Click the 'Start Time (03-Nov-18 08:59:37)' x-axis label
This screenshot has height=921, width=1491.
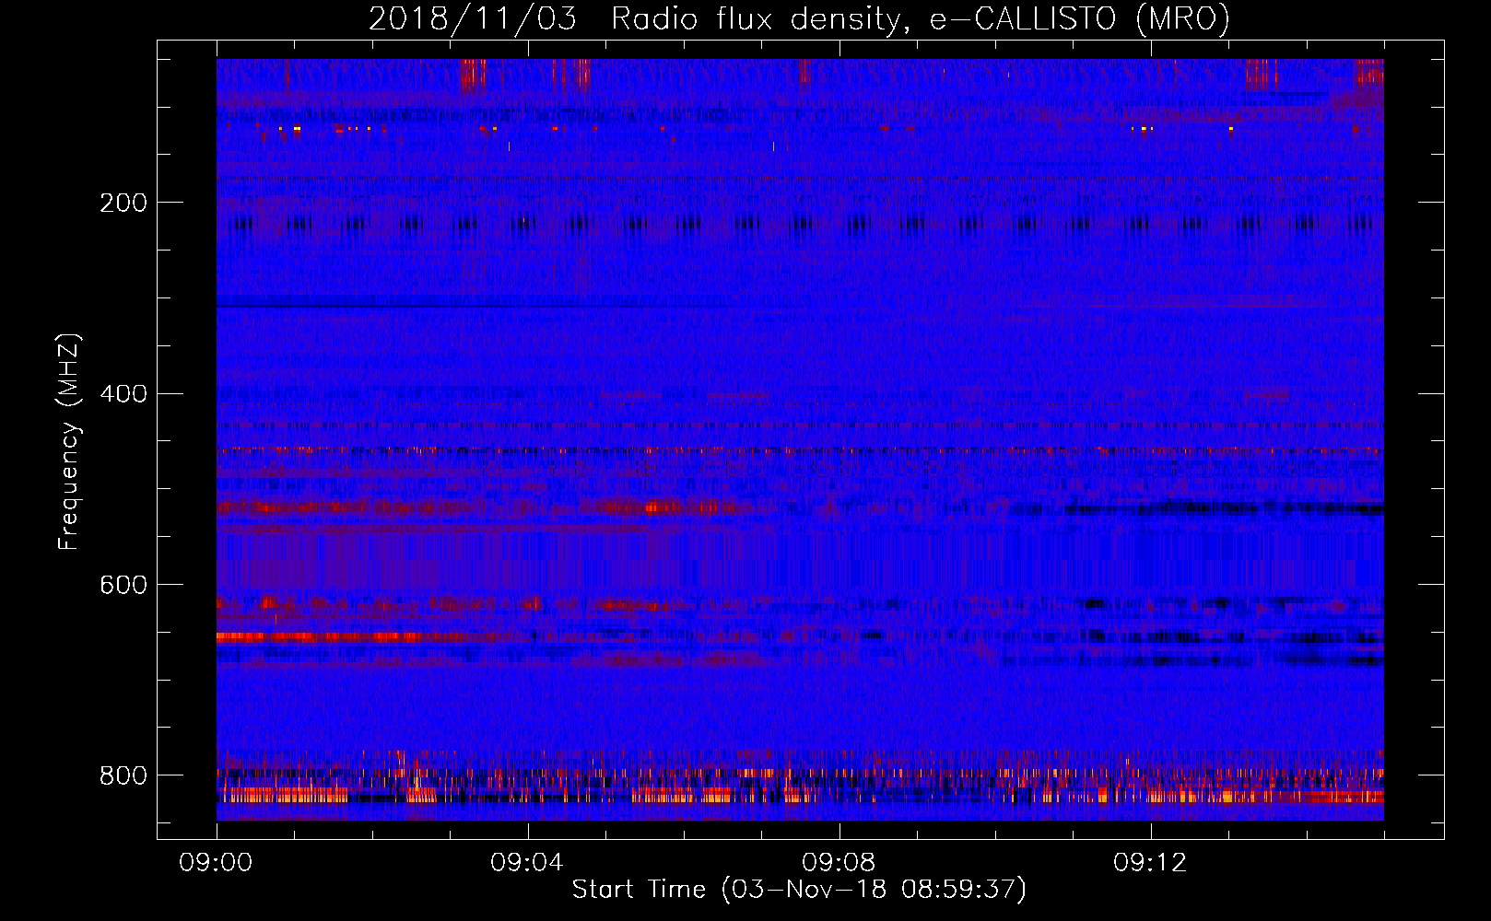pos(799,890)
